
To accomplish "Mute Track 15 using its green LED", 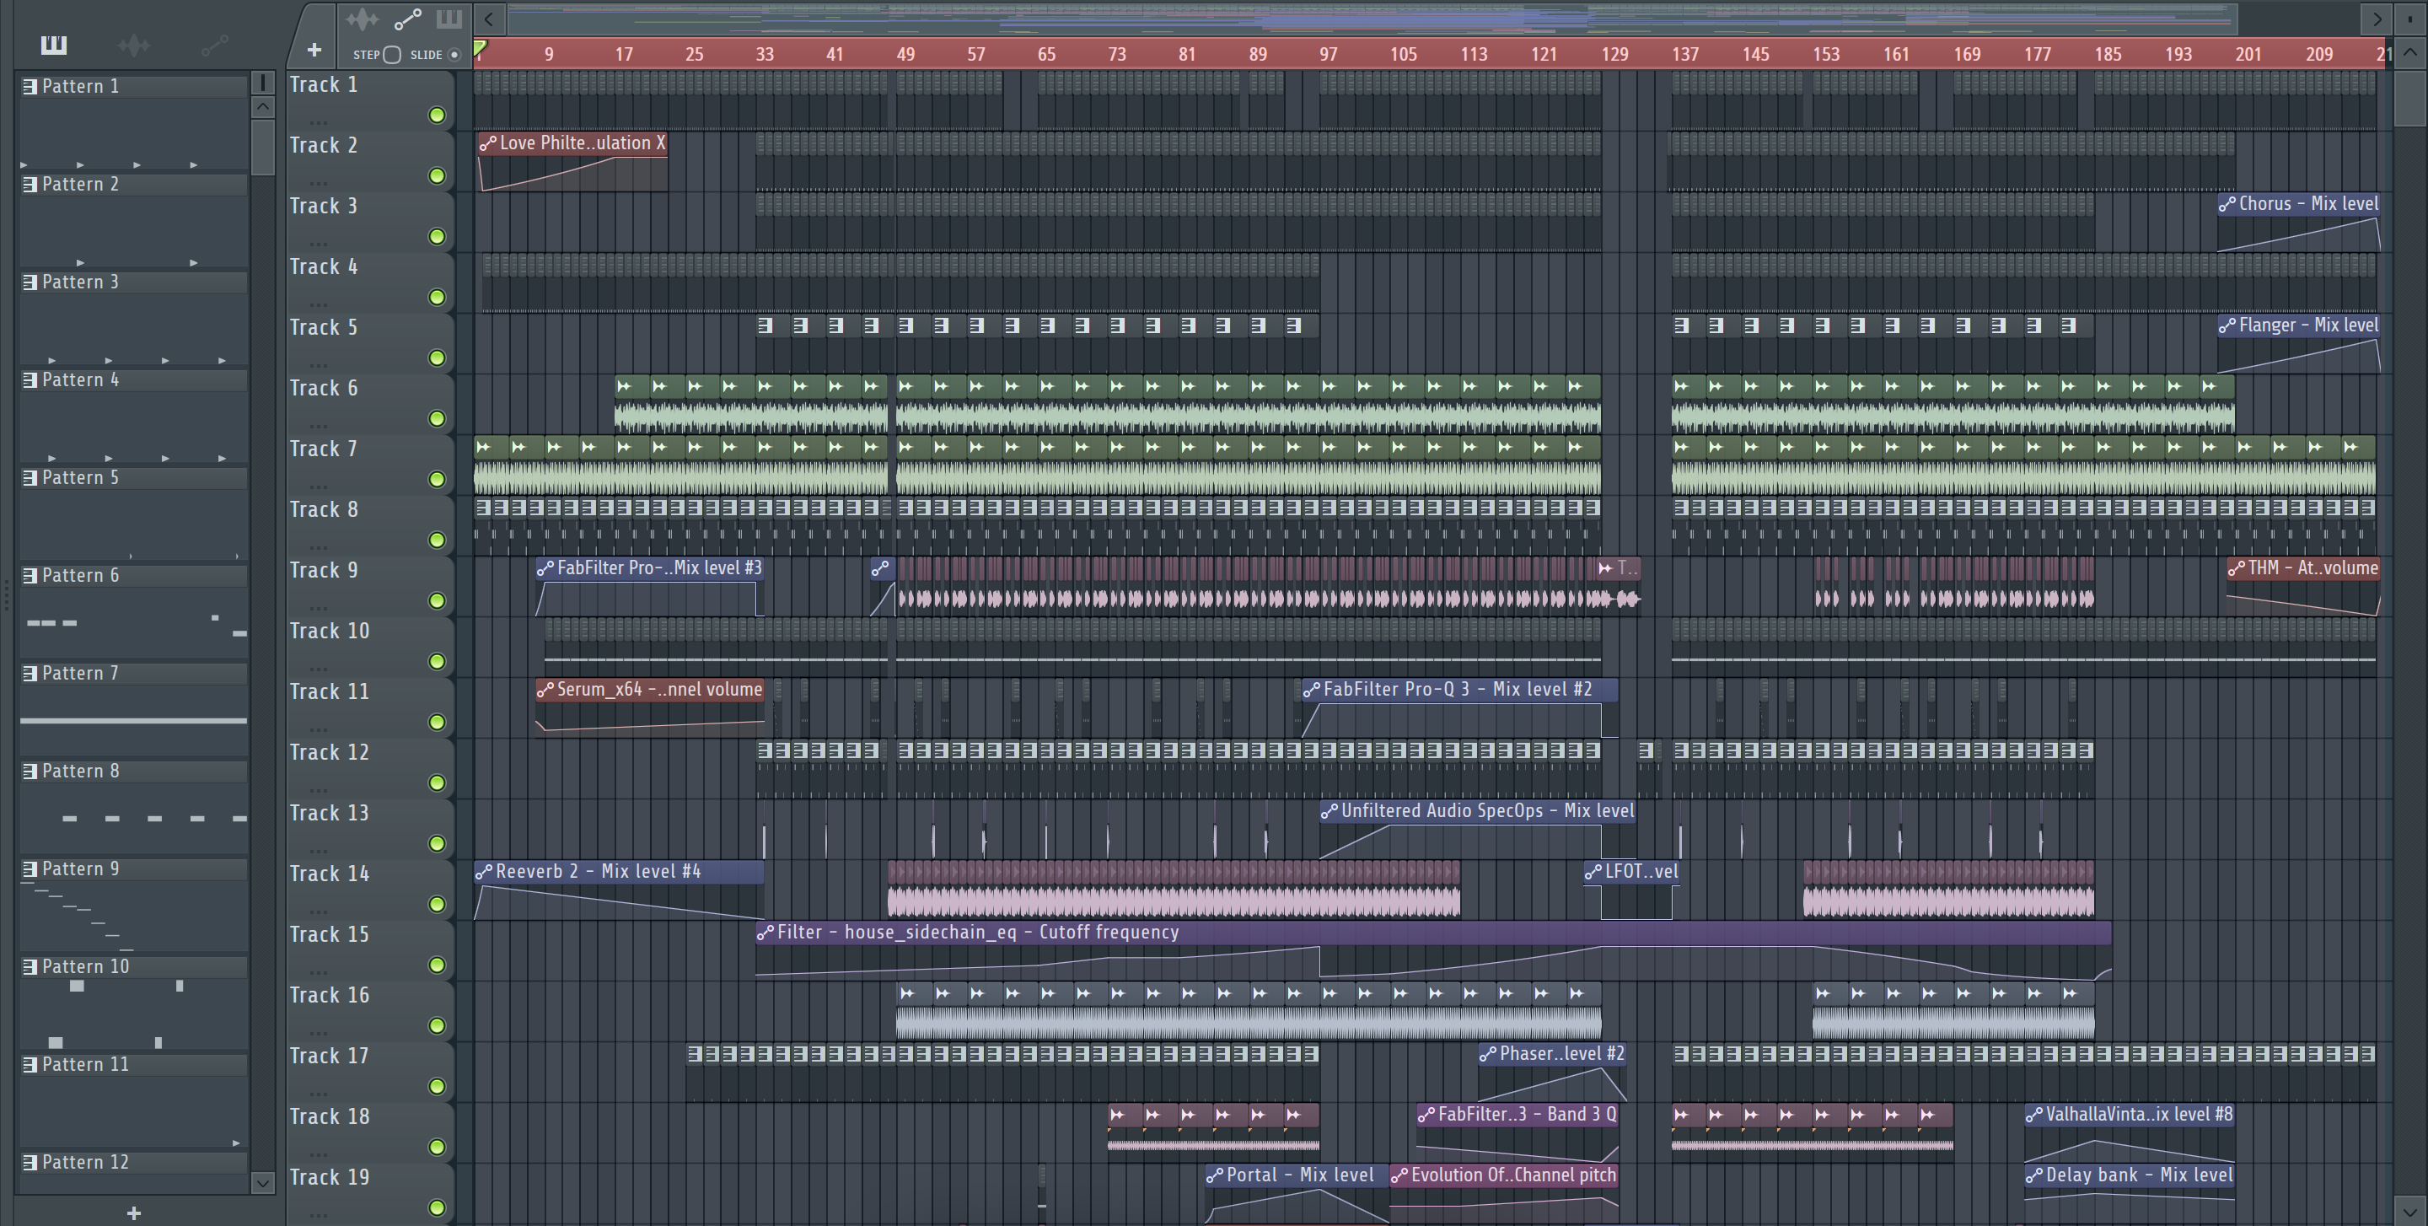I will click(437, 965).
